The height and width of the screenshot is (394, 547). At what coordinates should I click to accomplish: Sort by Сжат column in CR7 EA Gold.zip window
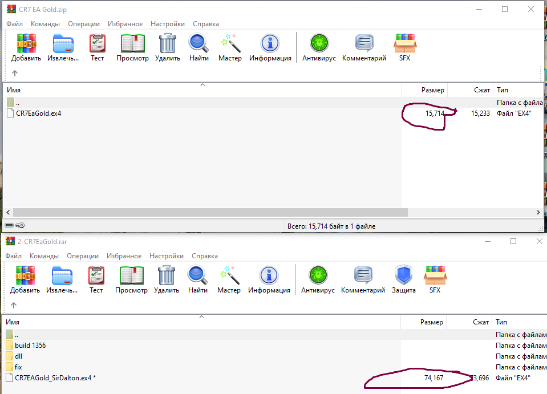pos(470,90)
